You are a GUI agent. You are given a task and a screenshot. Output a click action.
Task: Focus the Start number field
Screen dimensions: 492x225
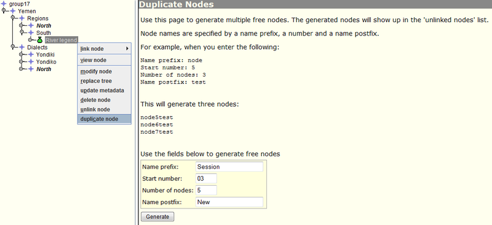point(206,178)
